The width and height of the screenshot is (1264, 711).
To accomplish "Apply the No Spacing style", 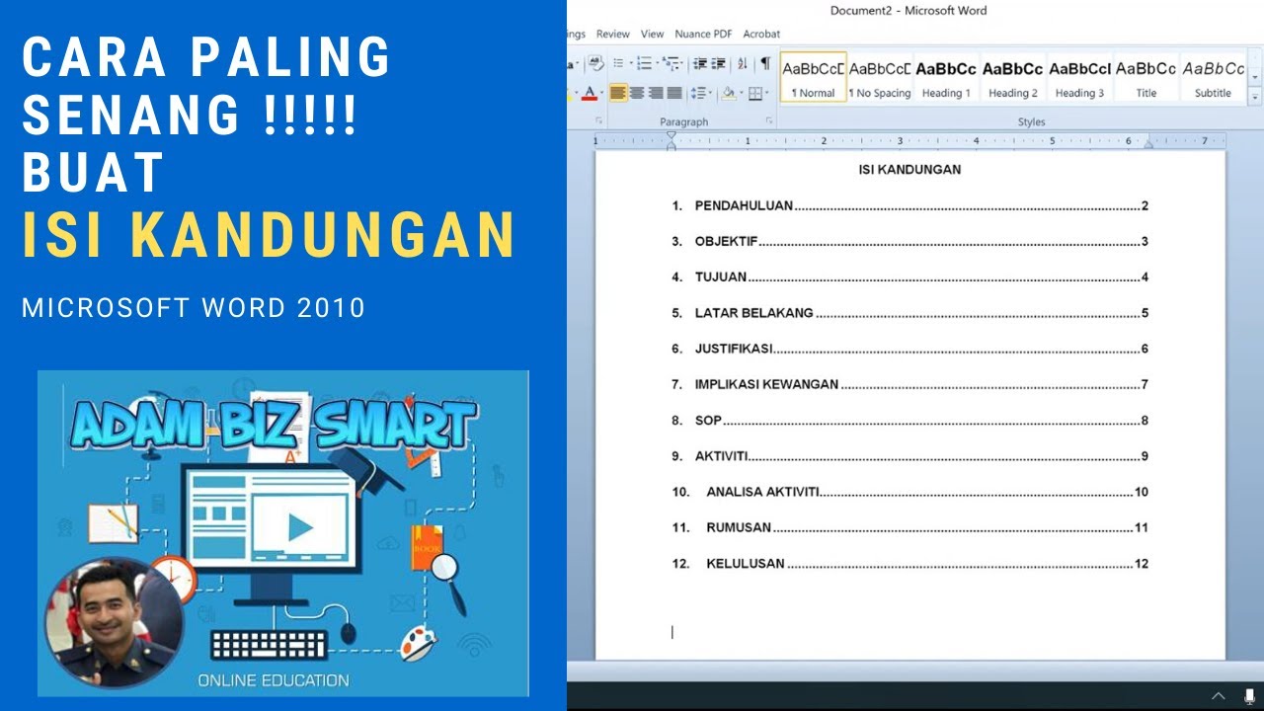I will 880,77.
